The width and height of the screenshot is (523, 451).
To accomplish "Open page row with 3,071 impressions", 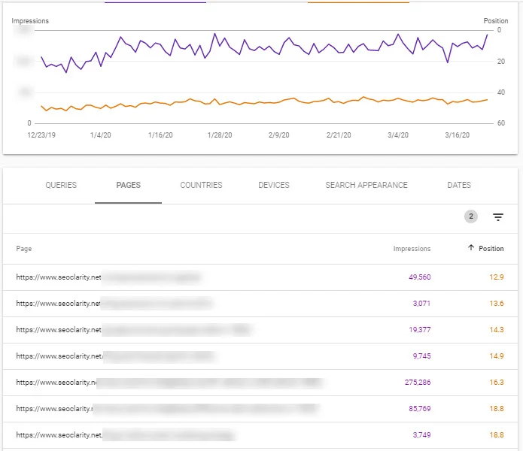I will pyautogui.click(x=260, y=304).
